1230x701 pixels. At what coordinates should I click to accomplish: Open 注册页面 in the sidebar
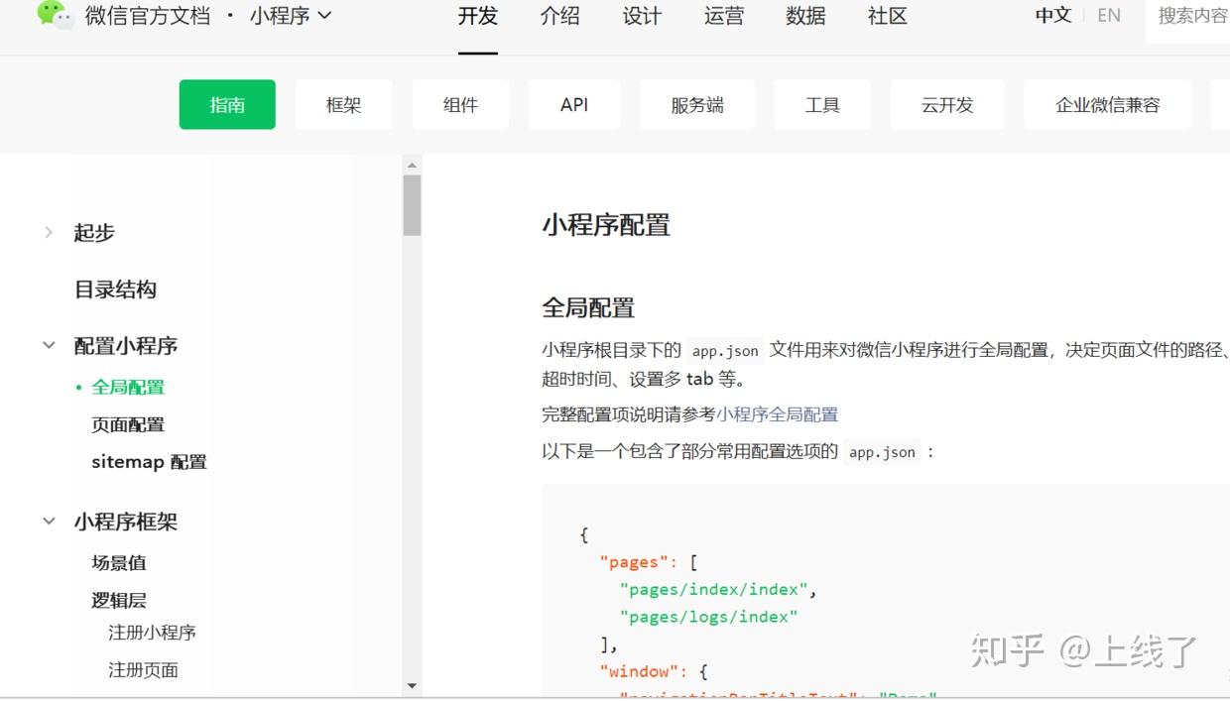[x=143, y=670]
